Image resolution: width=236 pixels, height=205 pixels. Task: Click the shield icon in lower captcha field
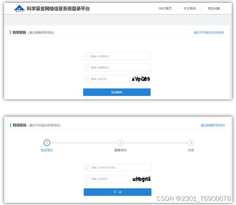pyautogui.click(x=87, y=179)
